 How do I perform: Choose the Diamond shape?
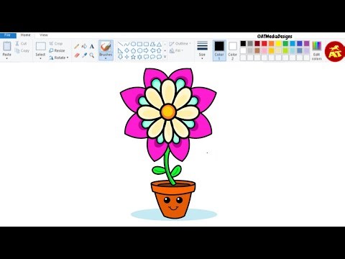click(x=126, y=50)
